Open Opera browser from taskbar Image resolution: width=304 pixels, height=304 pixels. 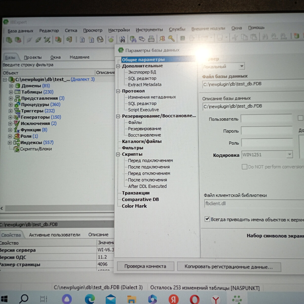(x=194, y=300)
